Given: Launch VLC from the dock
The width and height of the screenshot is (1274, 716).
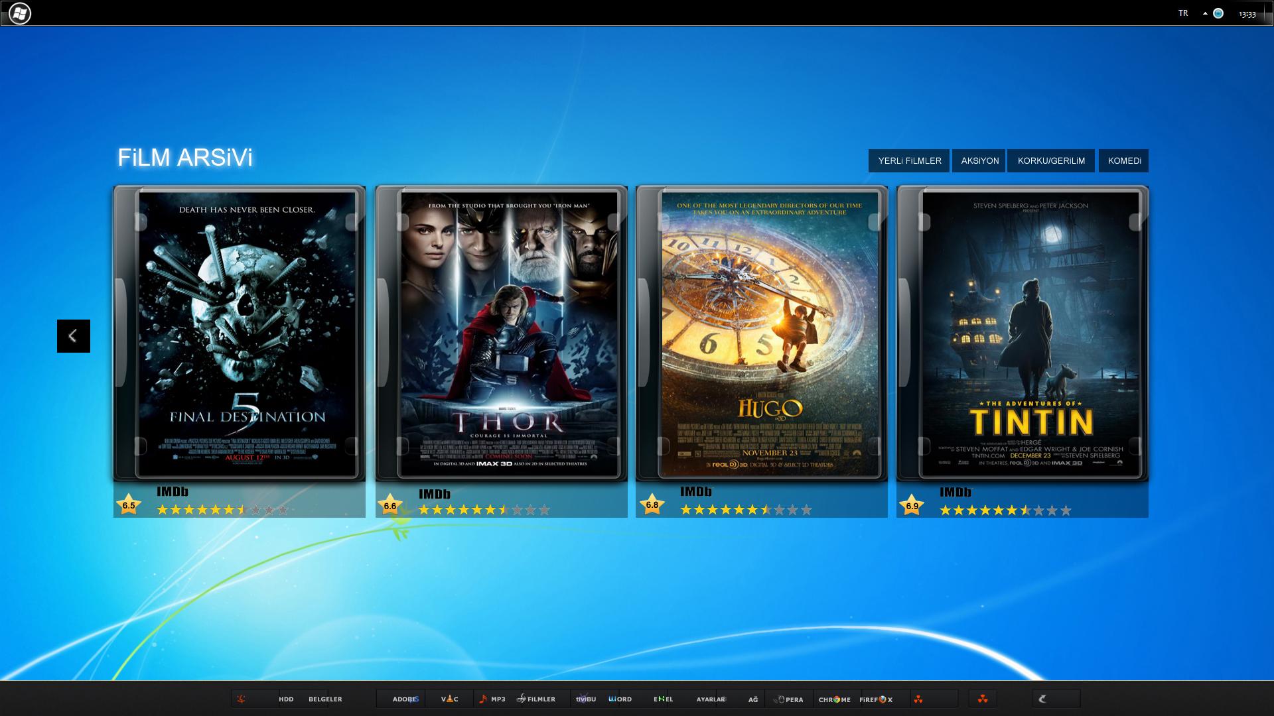Looking at the screenshot, I should [449, 699].
